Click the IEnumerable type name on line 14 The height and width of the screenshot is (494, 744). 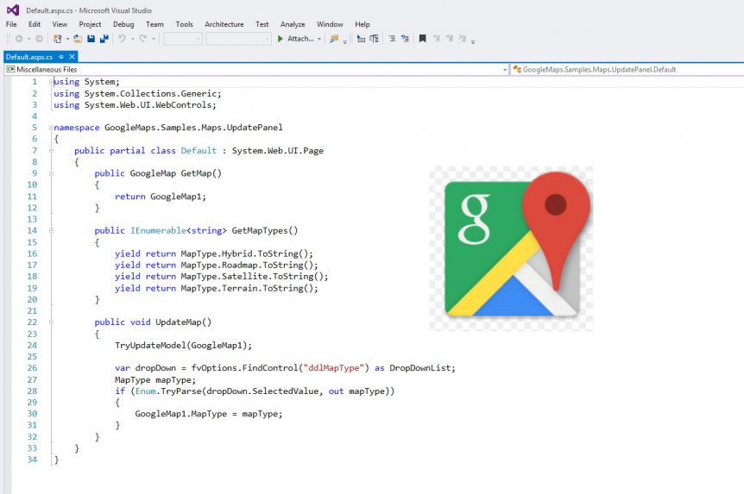(x=158, y=230)
